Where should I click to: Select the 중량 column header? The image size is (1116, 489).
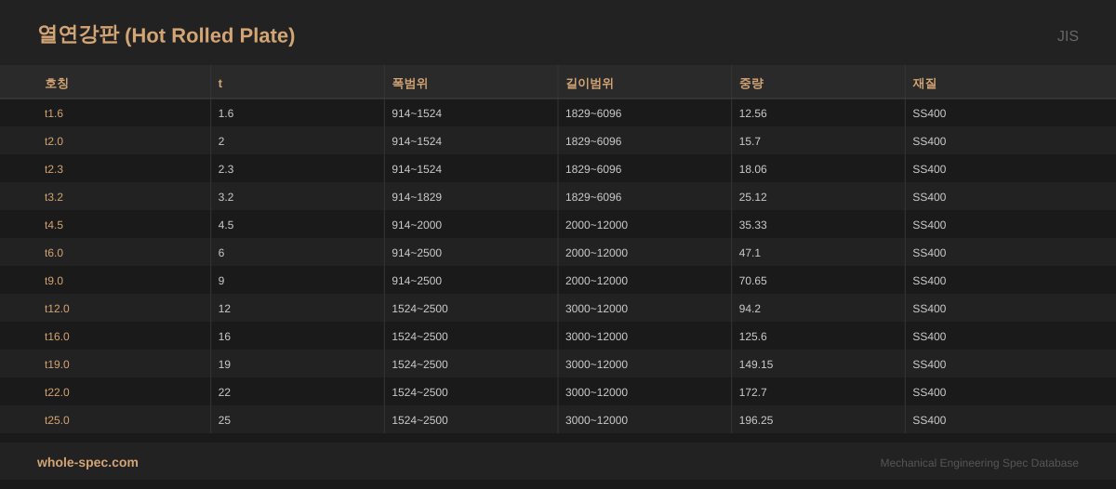pyautogui.click(x=751, y=83)
